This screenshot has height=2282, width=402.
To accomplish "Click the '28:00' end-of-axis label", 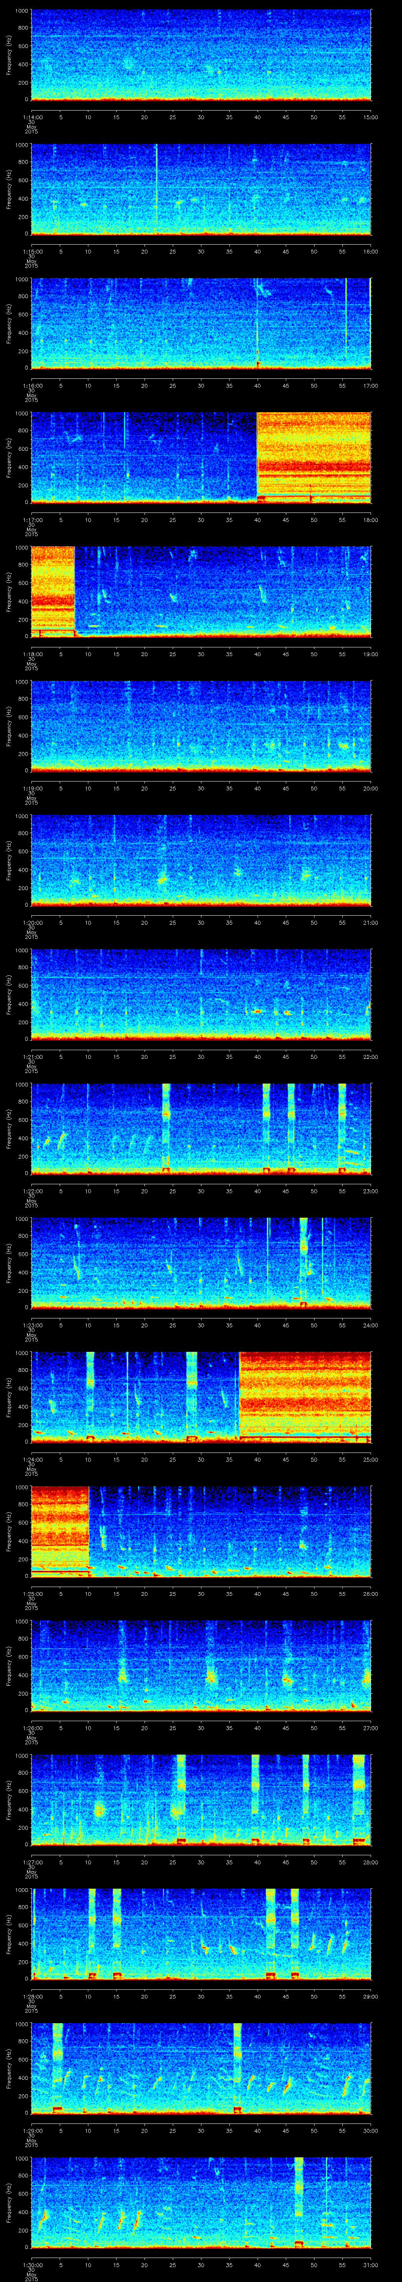I will click(371, 1862).
